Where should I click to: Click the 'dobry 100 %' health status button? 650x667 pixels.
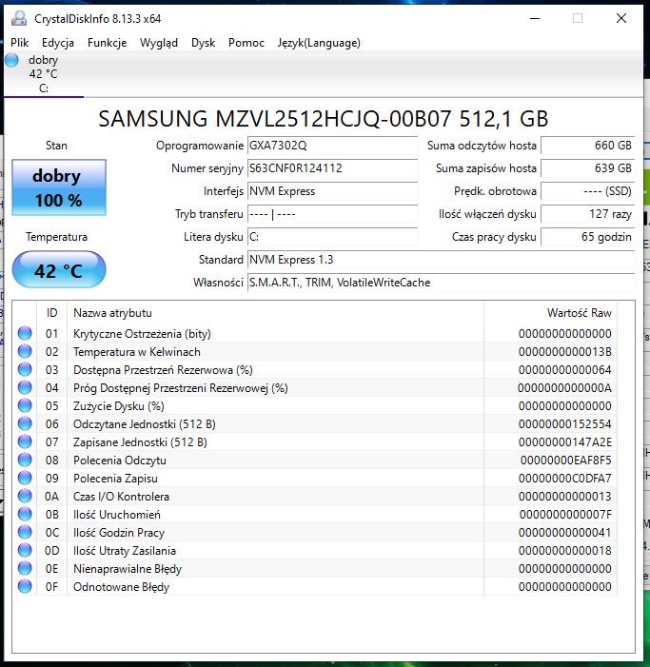click(x=57, y=187)
